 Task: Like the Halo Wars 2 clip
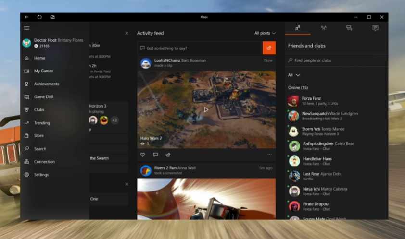pyautogui.click(x=143, y=155)
